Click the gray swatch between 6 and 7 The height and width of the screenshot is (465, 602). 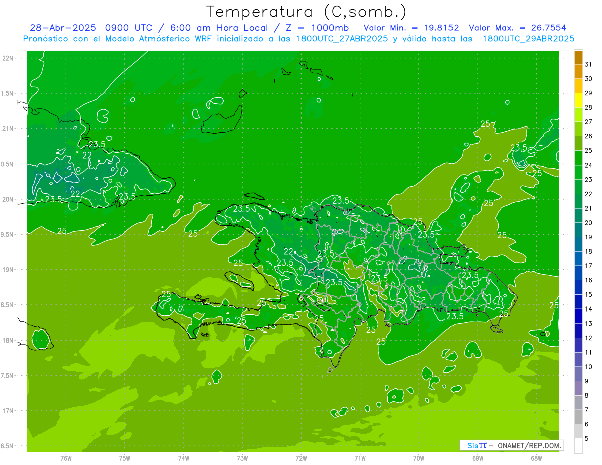click(578, 417)
